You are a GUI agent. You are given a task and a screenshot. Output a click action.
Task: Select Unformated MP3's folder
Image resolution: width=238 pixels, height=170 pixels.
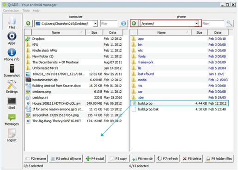[74, 68]
